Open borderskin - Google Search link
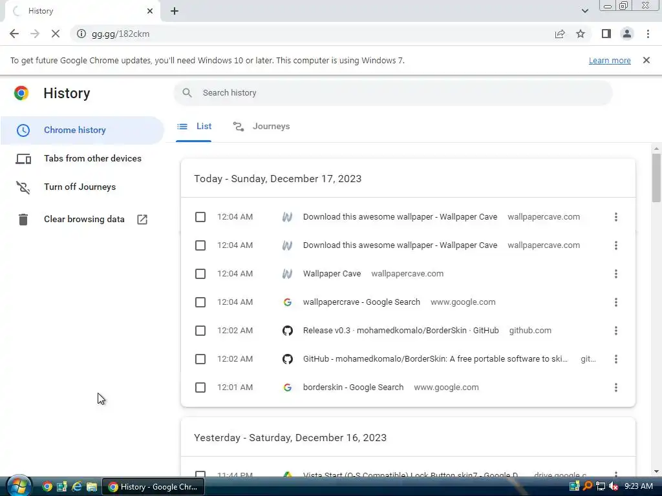The width and height of the screenshot is (662, 496). pos(353,387)
